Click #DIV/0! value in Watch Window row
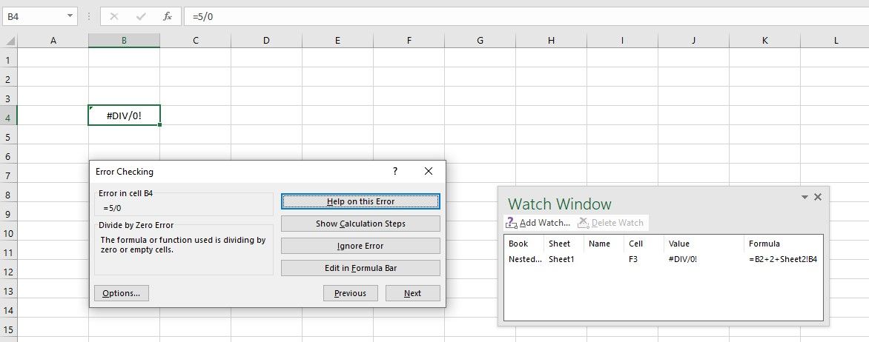869x342 pixels. click(683, 258)
